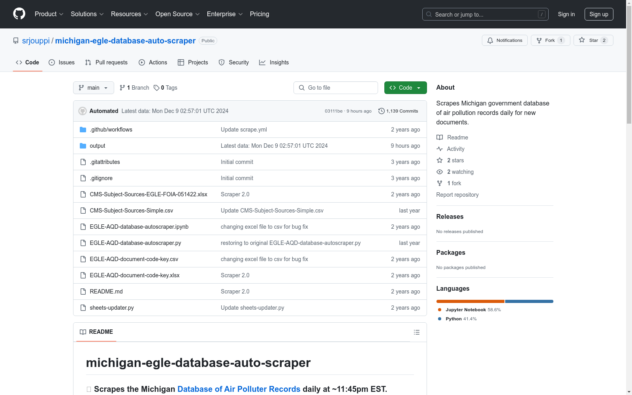Click the fork icon in Fork button
This screenshot has width=632, height=395.
pos(539,40)
